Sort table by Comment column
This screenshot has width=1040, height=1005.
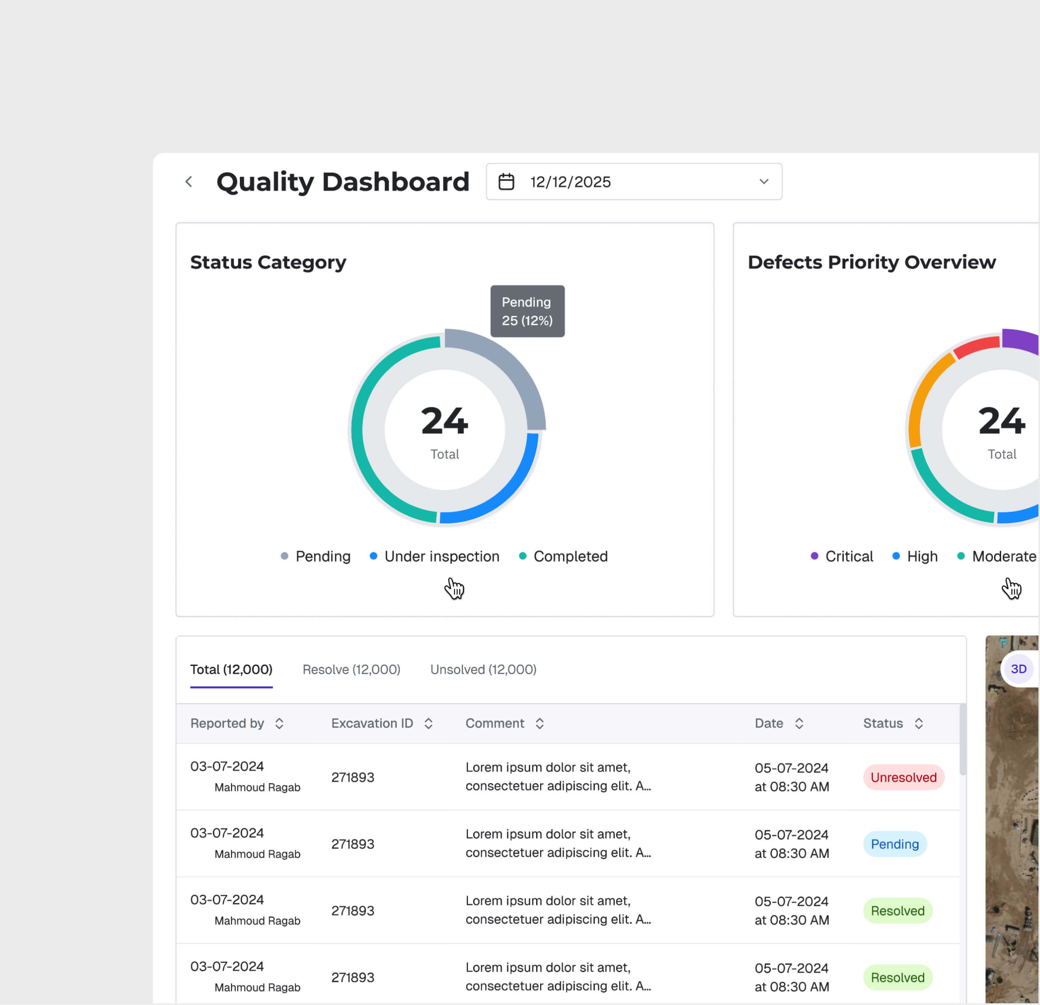[540, 723]
